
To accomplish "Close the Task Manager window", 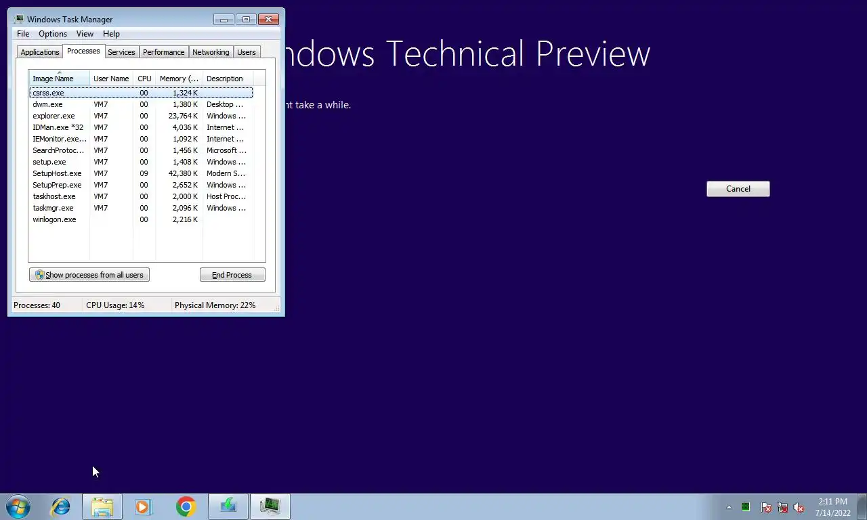I will tap(269, 19).
